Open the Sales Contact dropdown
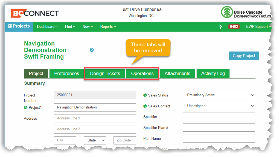This screenshot has height=157, width=279. click(x=219, y=106)
